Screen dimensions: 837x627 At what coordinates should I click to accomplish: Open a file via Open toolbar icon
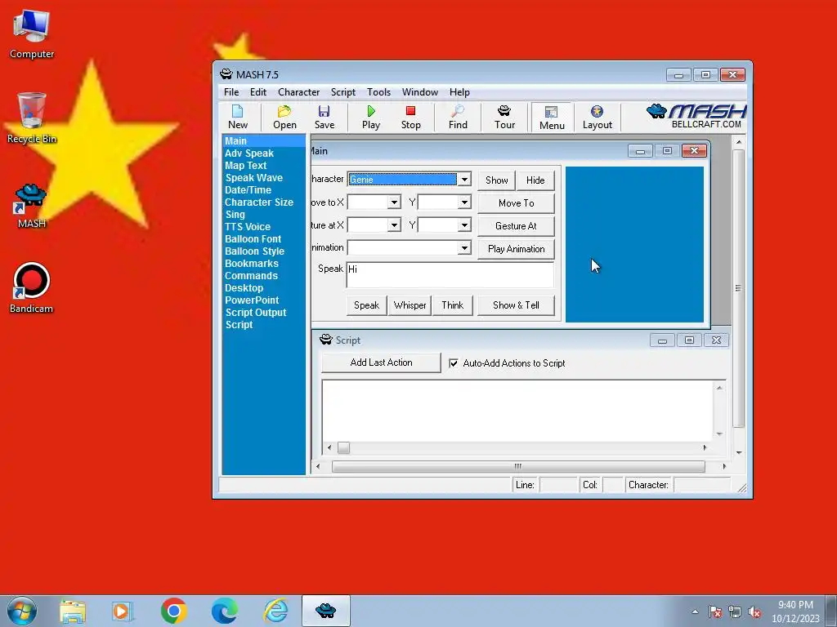tap(284, 118)
